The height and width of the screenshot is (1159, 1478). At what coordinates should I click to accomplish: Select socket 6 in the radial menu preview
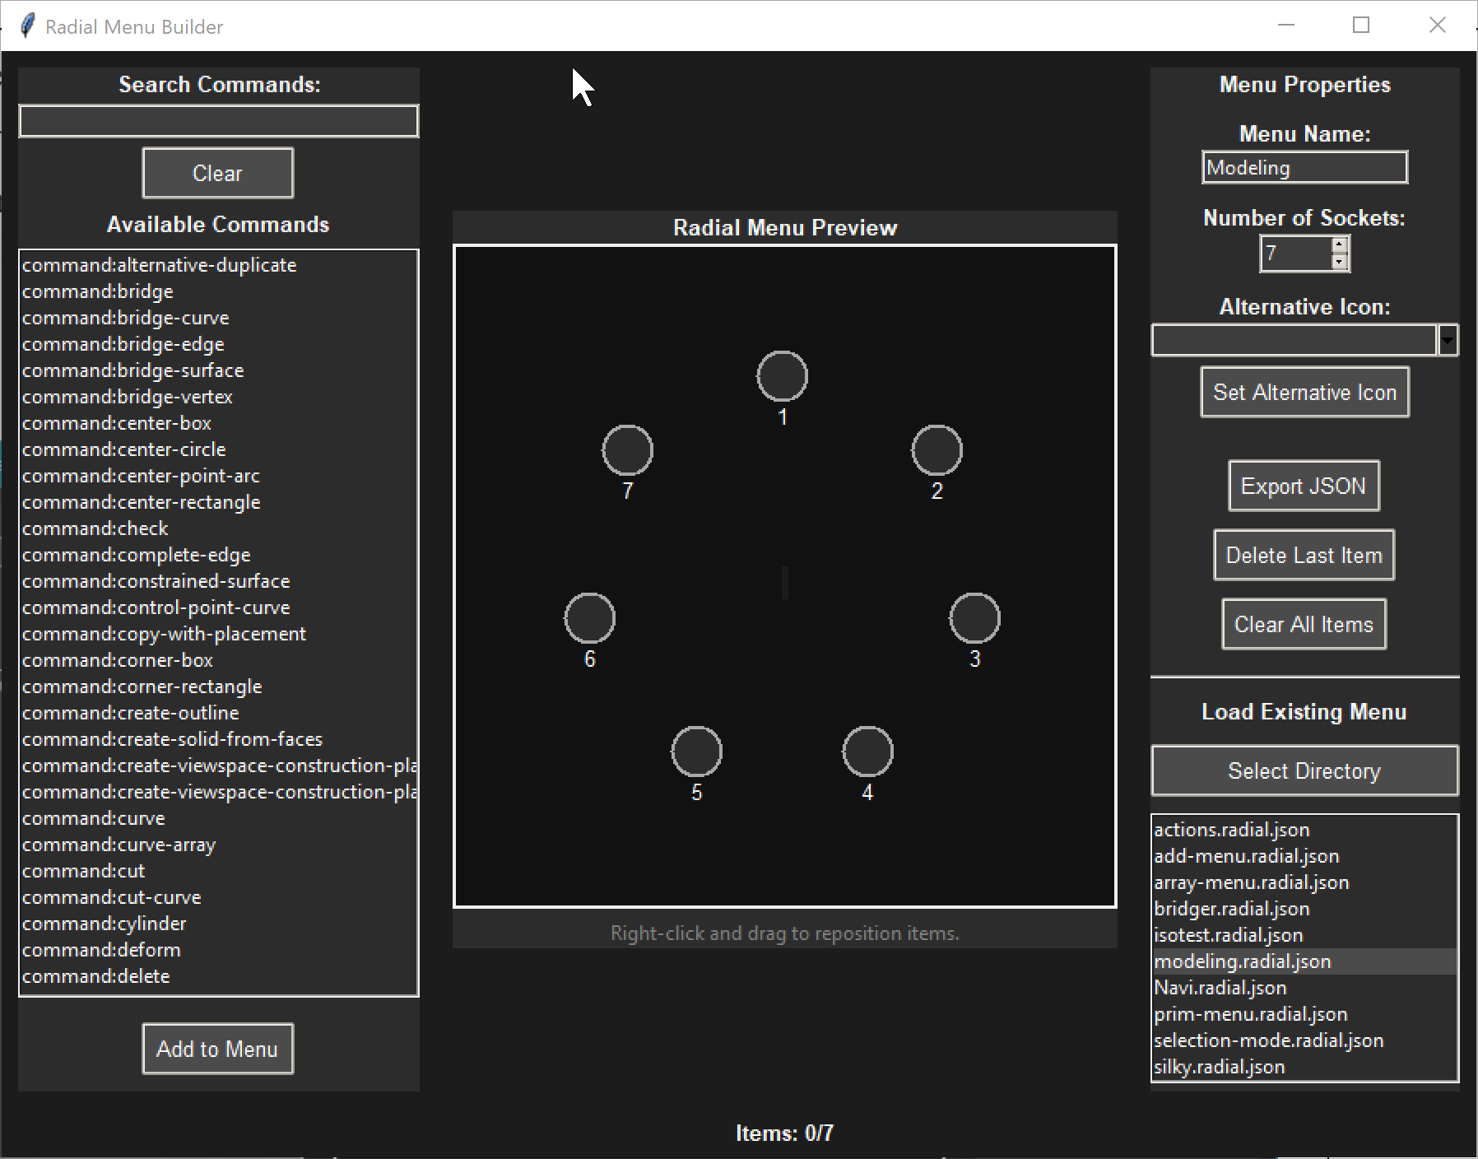pyautogui.click(x=589, y=618)
